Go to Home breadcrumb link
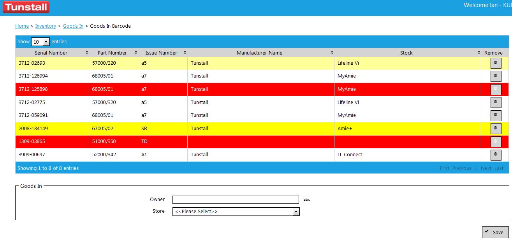This screenshot has width=512, height=242. (22, 26)
